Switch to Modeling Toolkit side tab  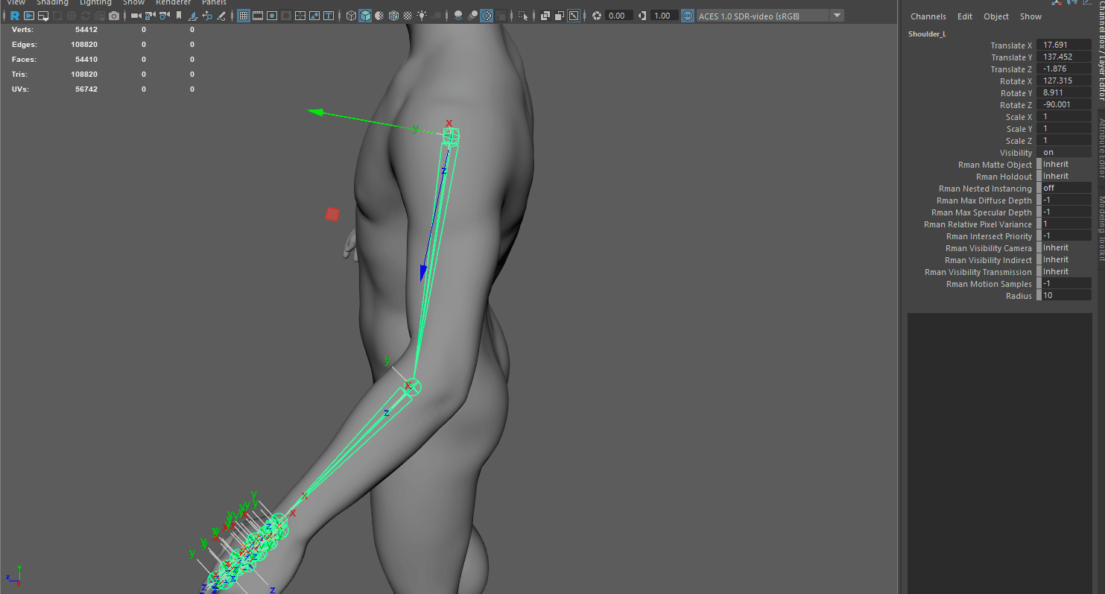click(x=1101, y=228)
